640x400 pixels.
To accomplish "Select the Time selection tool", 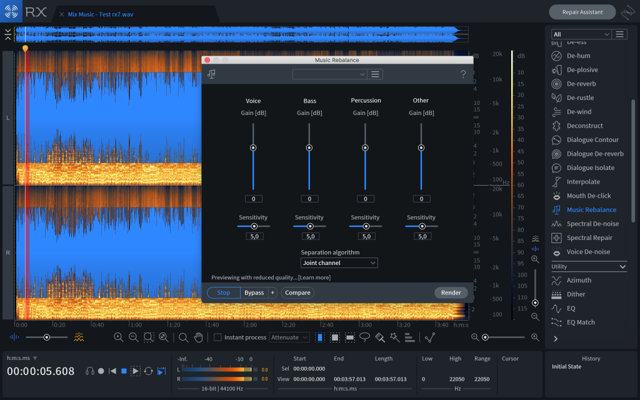I will [x=320, y=337].
